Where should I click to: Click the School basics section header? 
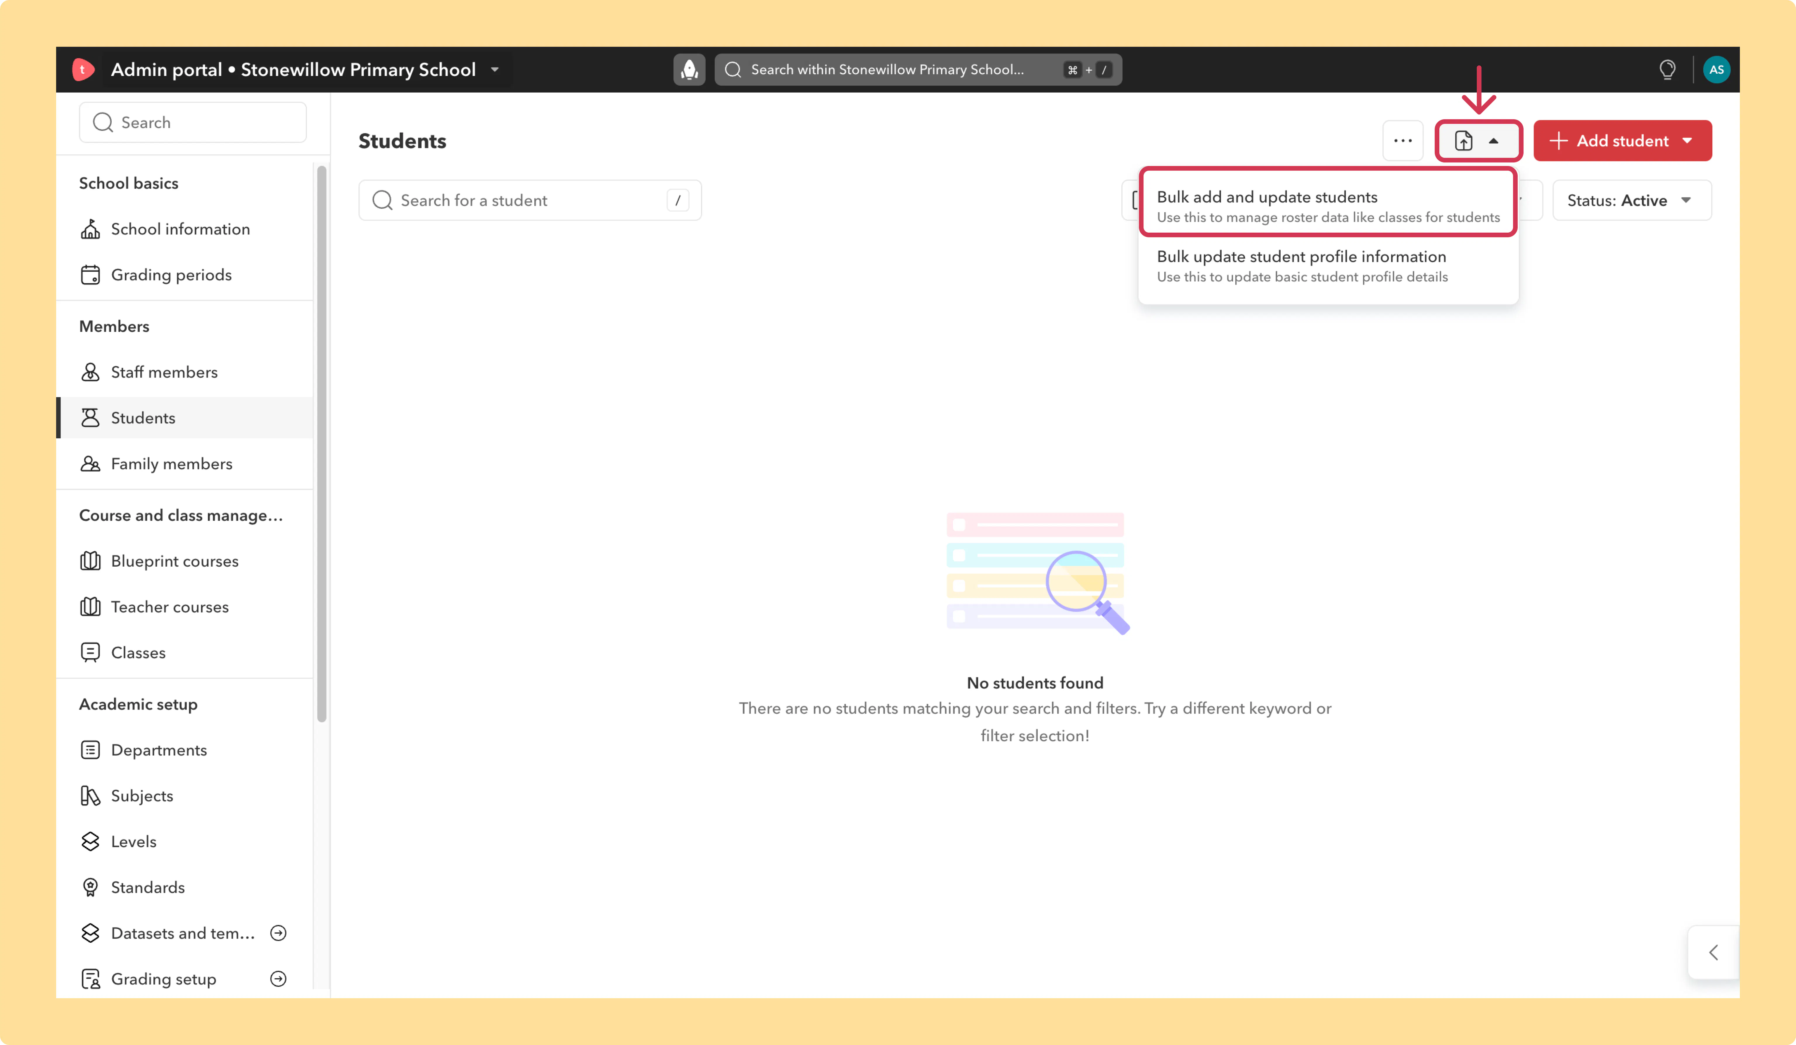point(128,183)
